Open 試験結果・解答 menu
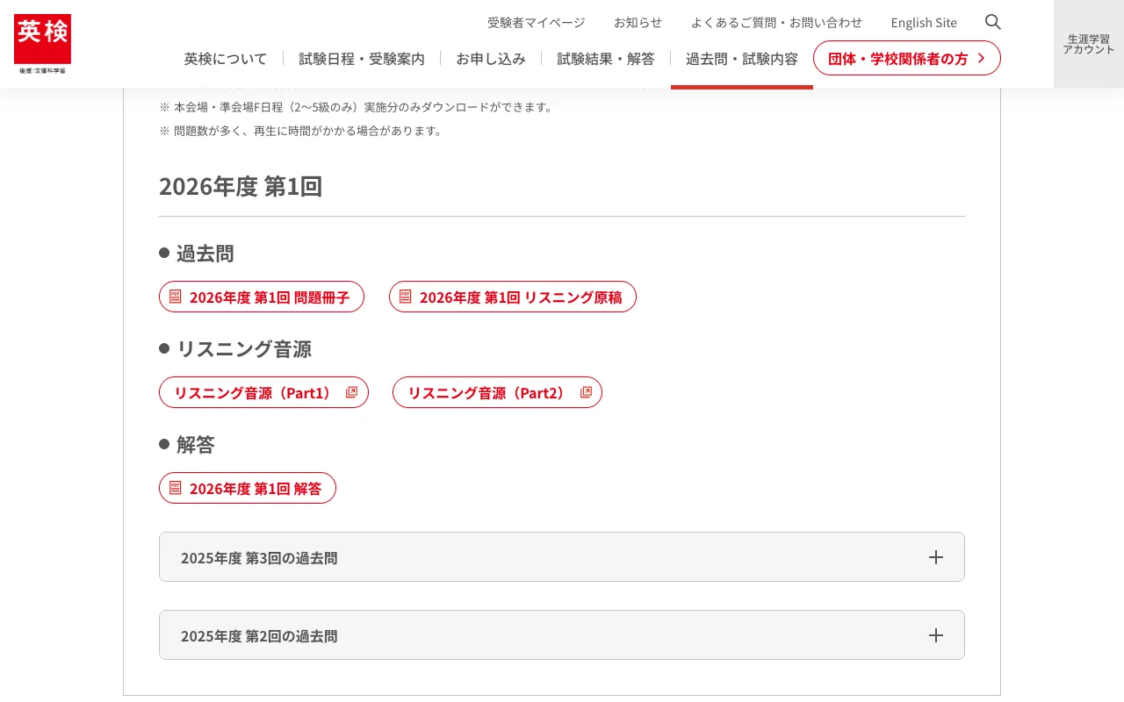 [606, 59]
